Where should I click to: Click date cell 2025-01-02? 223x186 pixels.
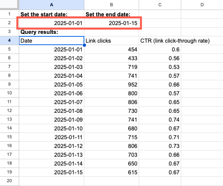[52, 58]
